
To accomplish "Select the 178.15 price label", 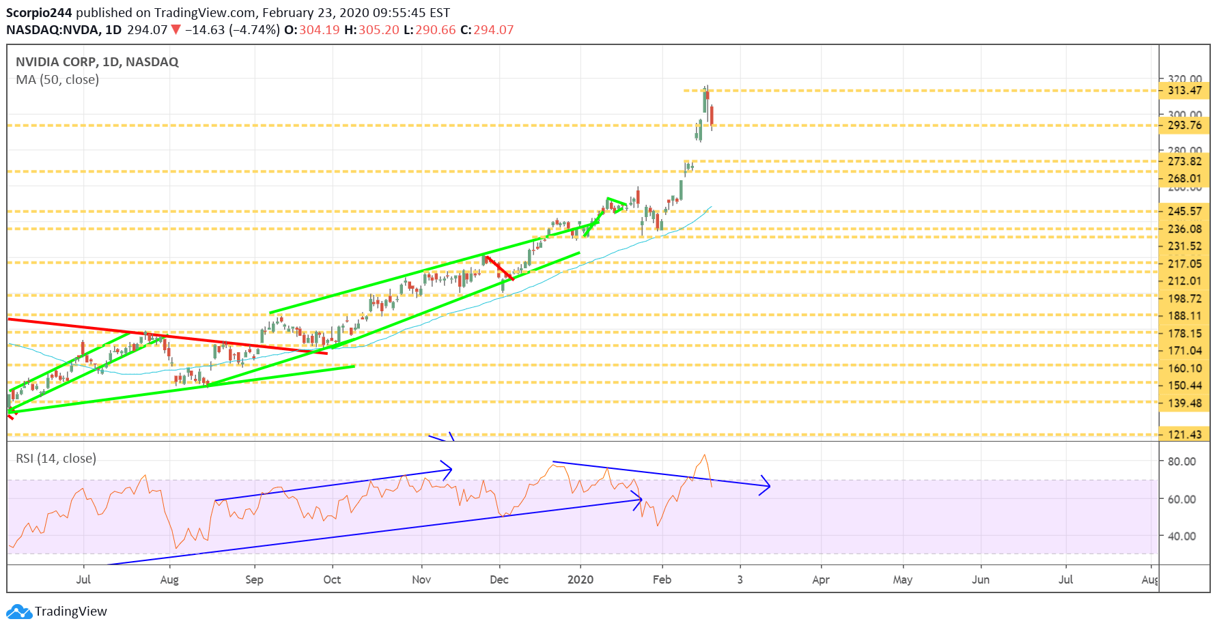I will tap(1185, 333).
